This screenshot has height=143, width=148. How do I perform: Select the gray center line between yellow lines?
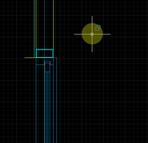[x=44, y=24]
